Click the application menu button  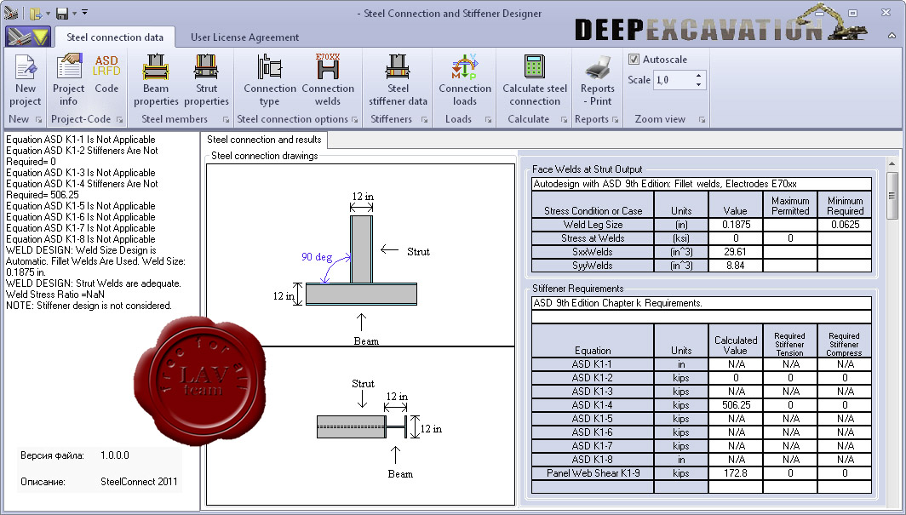coord(28,37)
